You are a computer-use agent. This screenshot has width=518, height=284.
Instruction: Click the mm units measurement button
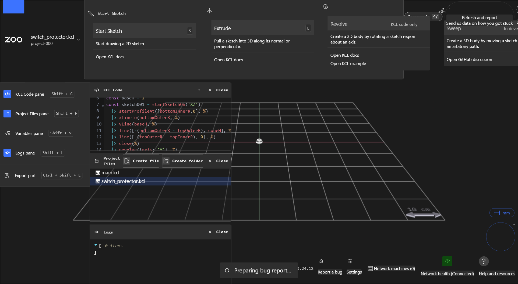click(x=502, y=213)
